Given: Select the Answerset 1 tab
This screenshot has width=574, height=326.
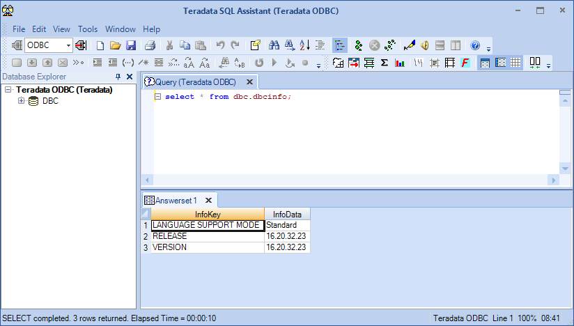Looking at the screenshot, I should tap(176, 201).
